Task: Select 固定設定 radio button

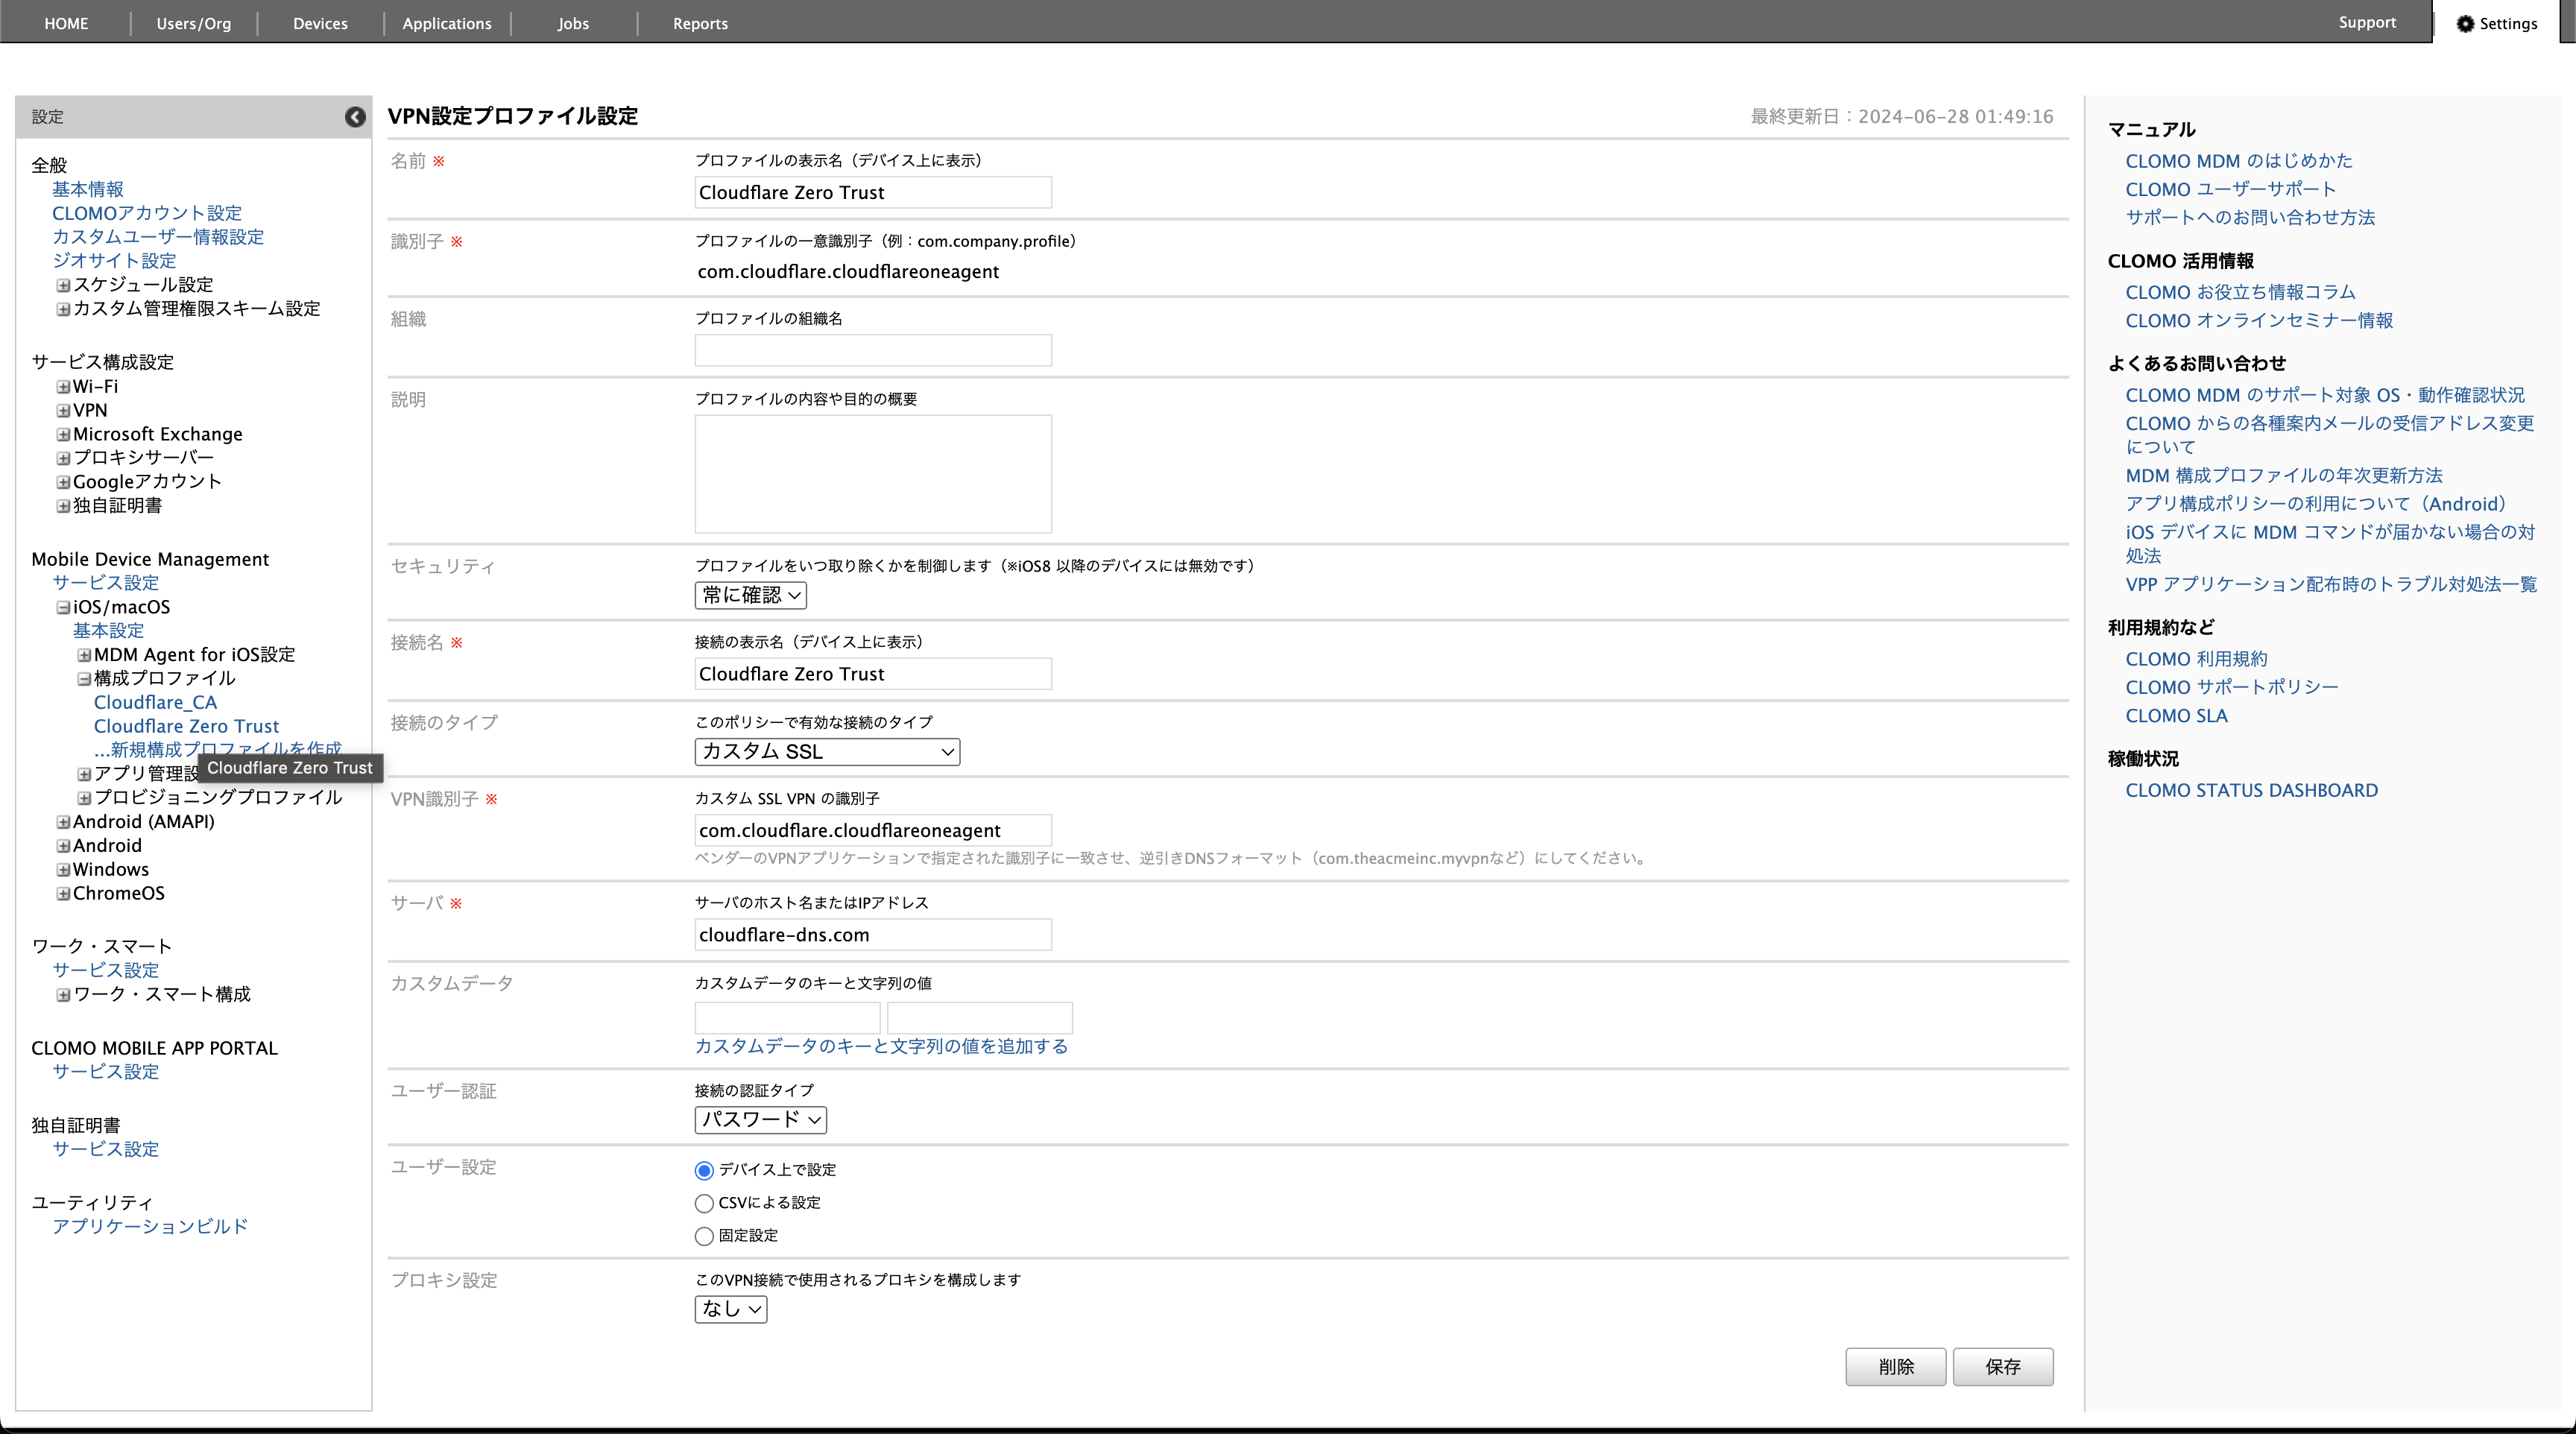Action: pos(704,1236)
